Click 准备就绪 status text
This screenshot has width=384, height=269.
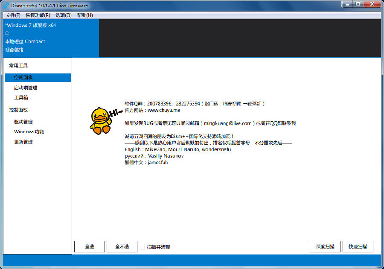click(15, 50)
